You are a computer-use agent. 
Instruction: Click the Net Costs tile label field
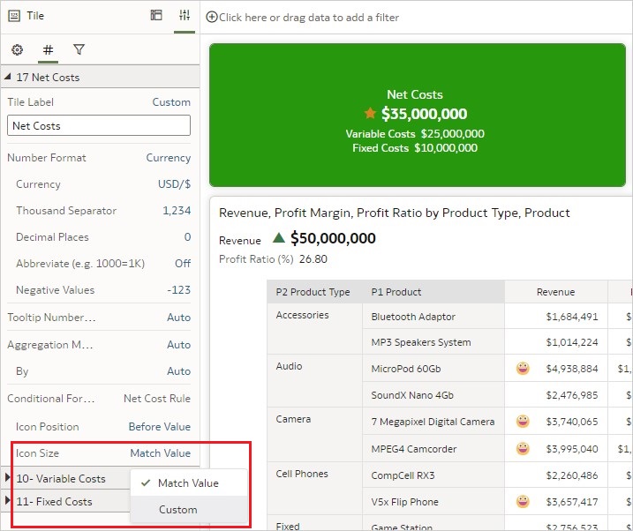(99, 126)
